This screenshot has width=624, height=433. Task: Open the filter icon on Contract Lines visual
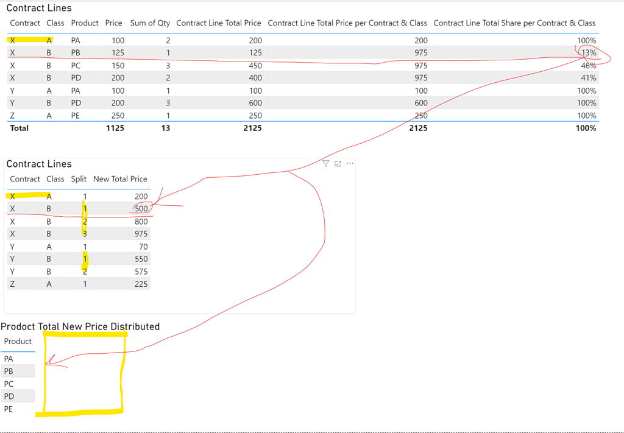325,163
